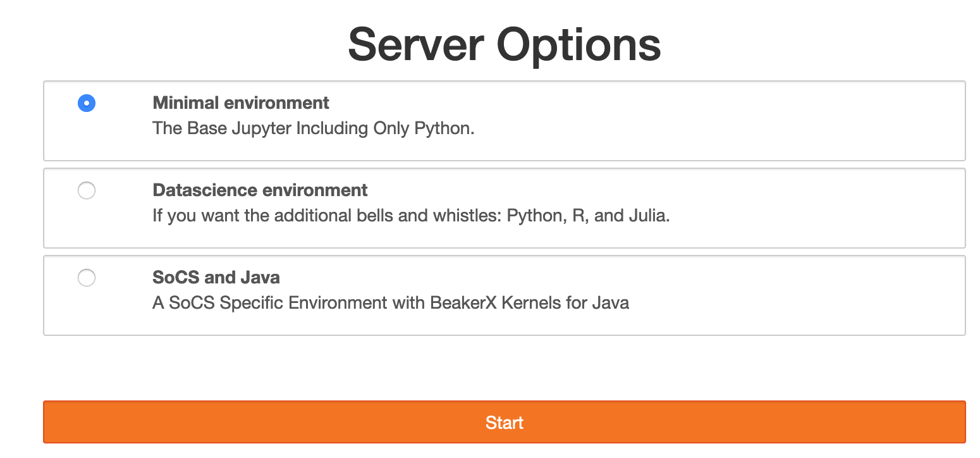The height and width of the screenshot is (458, 980).
Task: Click the SoCS and Java label
Action: (216, 277)
